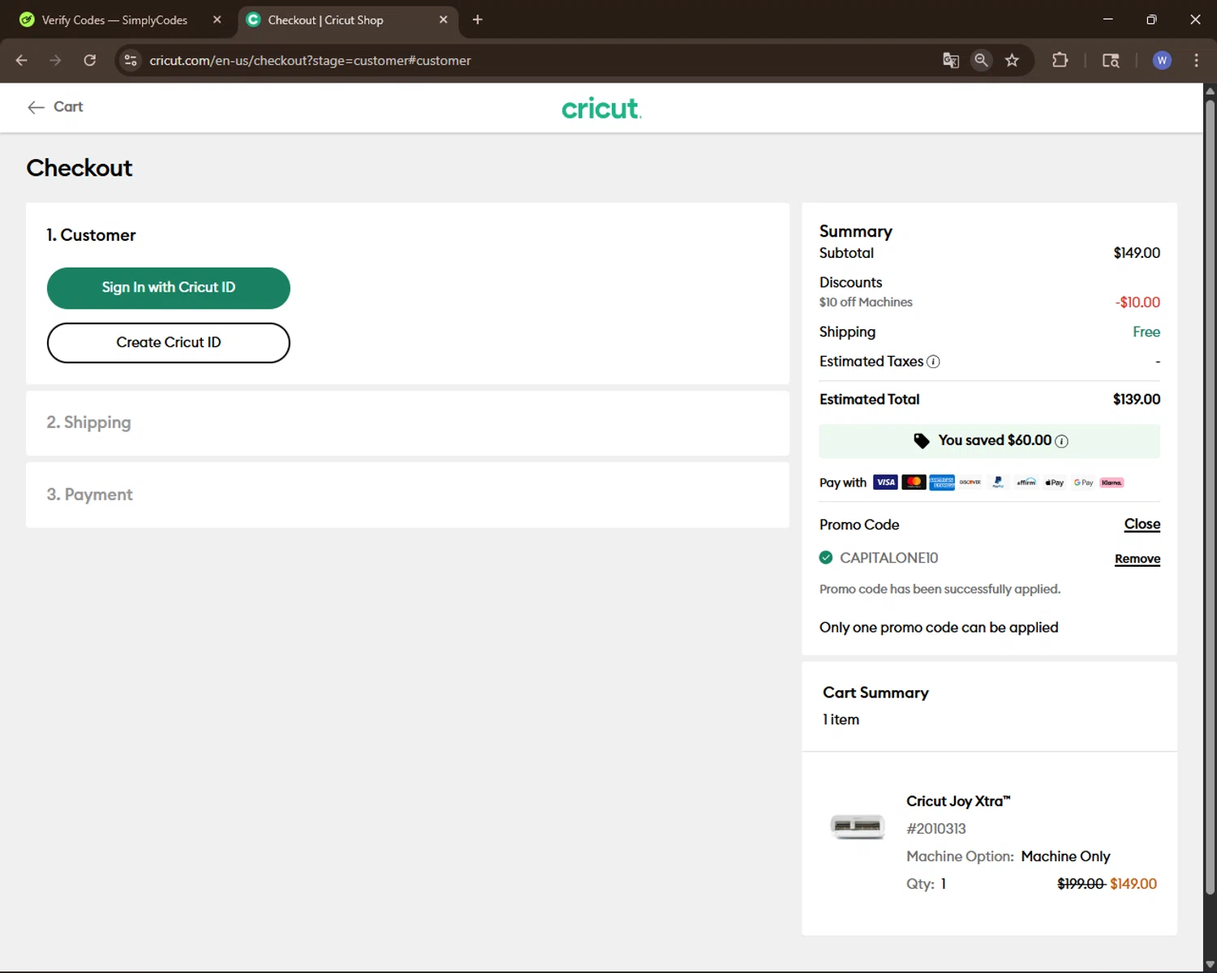The height and width of the screenshot is (973, 1217).
Task: Click the Klarna payment icon
Action: point(1112,482)
